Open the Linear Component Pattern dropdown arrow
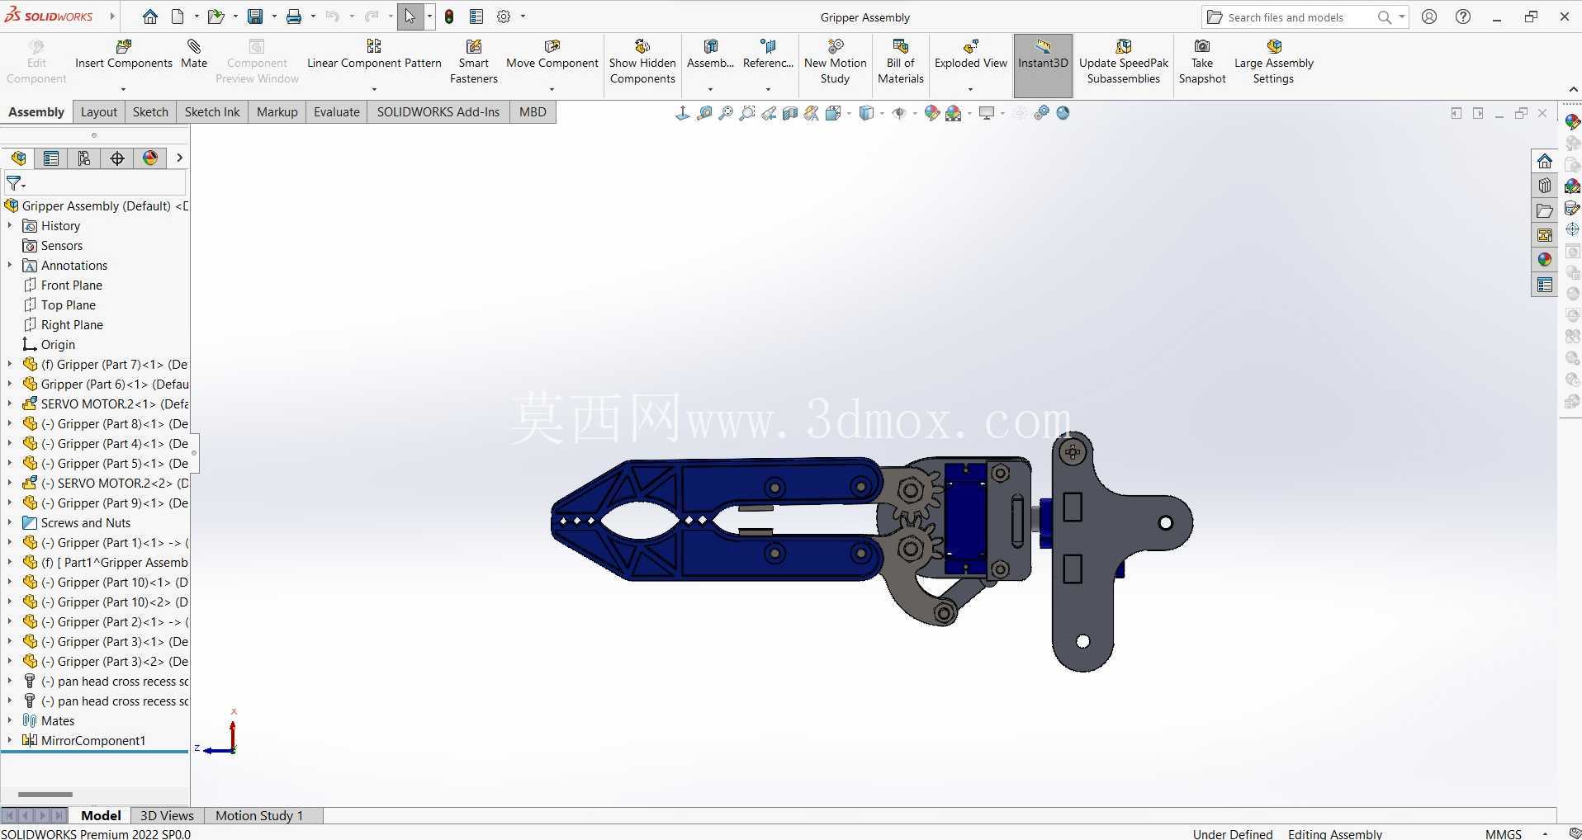 (374, 89)
